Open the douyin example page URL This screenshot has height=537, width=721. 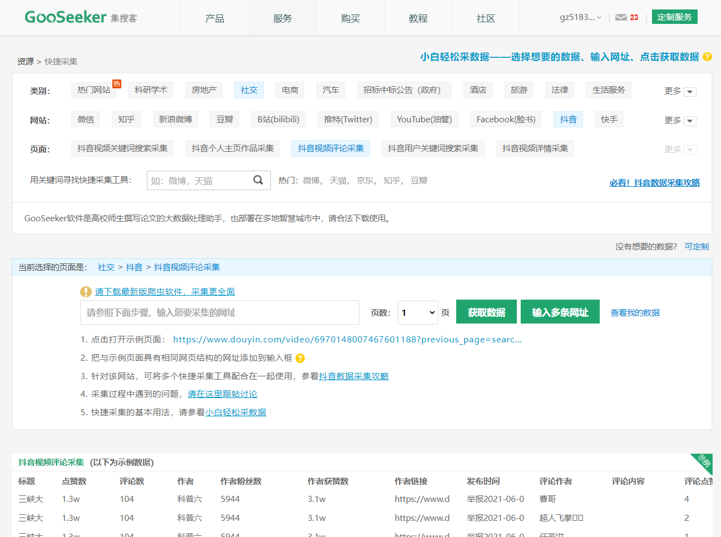click(x=347, y=339)
